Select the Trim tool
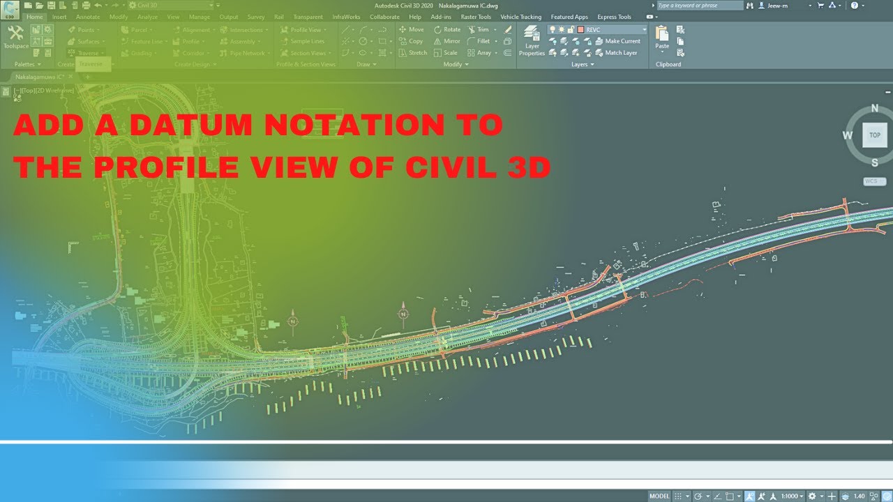Viewport: 893px width, 502px height. tap(478, 29)
